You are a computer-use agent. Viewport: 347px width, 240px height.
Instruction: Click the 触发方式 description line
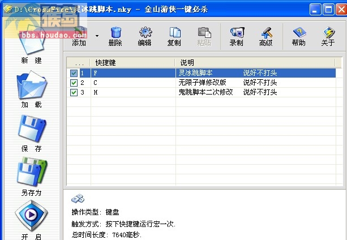[x=123, y=224]
